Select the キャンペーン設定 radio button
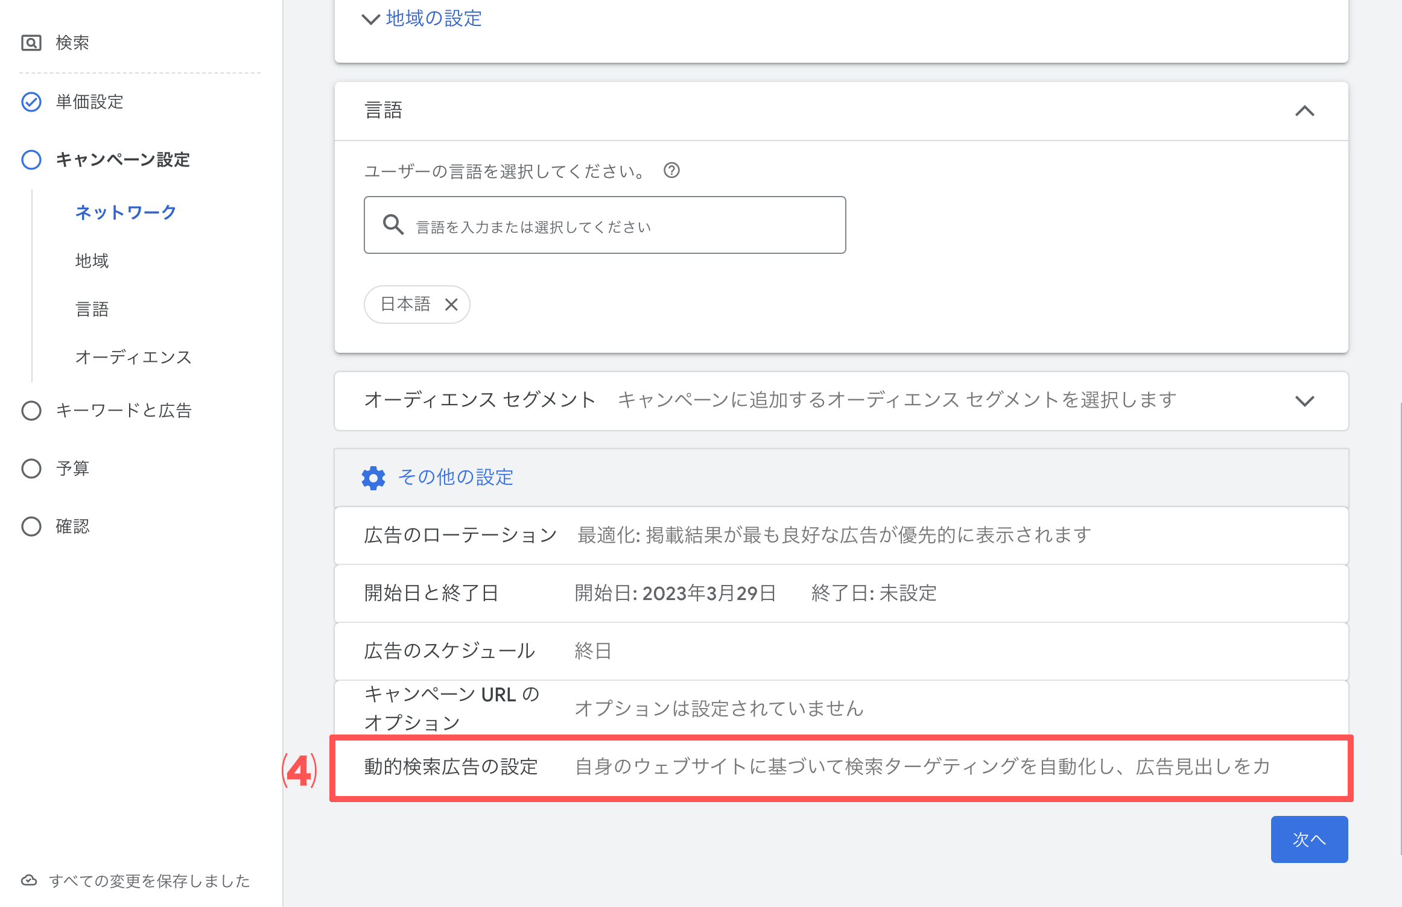Image resolution: width=1402 pixels, height=907 pixels. 31,160
